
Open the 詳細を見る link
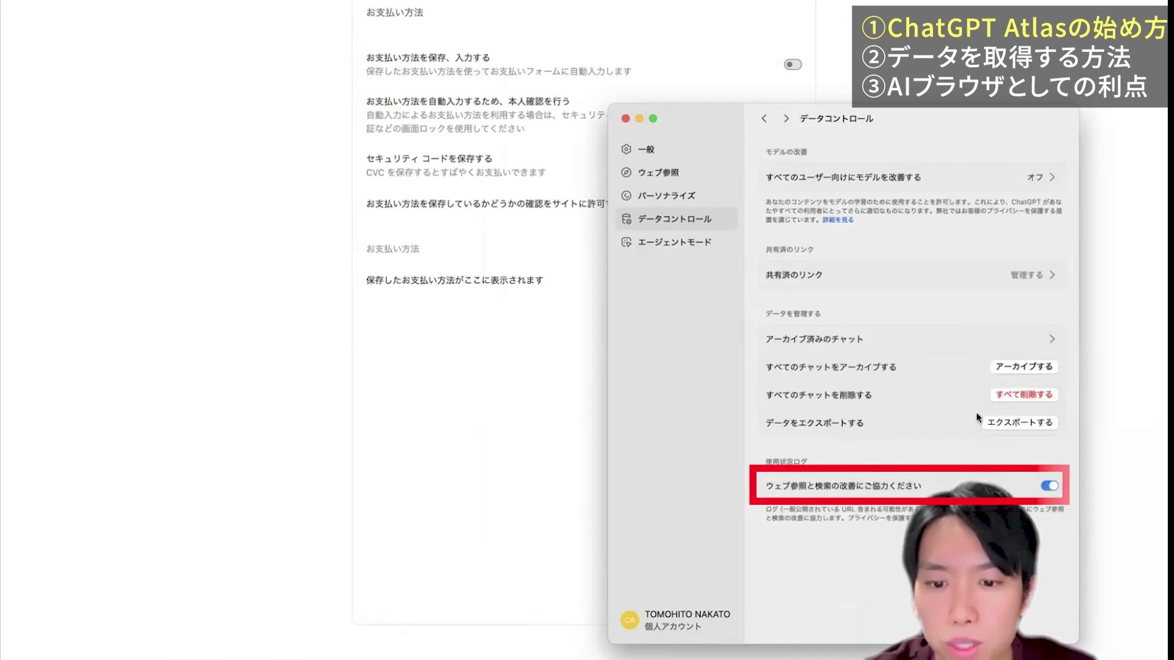pos(838,220)
